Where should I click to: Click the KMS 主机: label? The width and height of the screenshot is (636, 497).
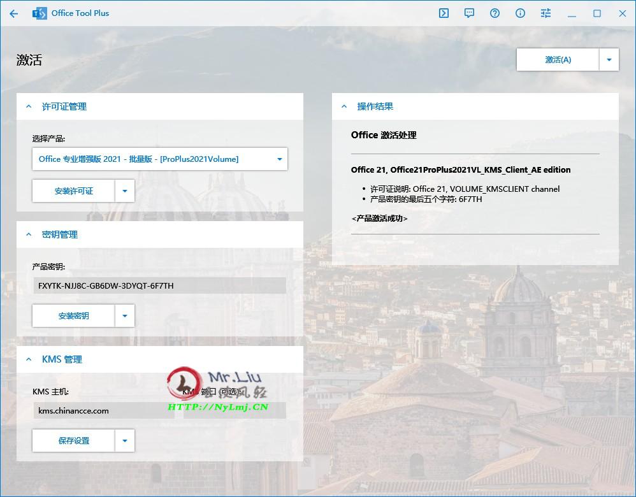[51, 391]
